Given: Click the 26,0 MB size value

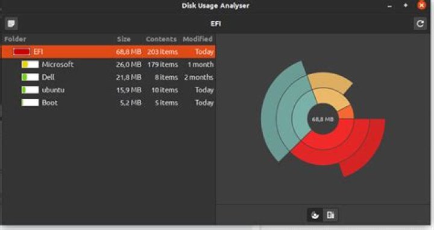Looking at the screenshot, I should [x=129, y=65].
